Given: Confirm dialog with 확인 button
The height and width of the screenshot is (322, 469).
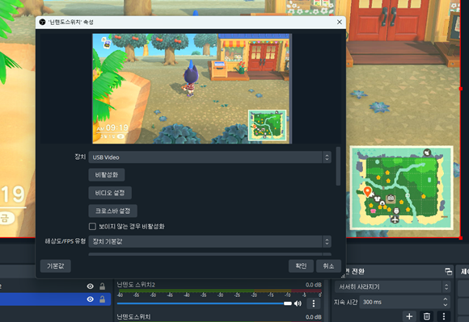Looking at the screenshot, I should (301, 266).
